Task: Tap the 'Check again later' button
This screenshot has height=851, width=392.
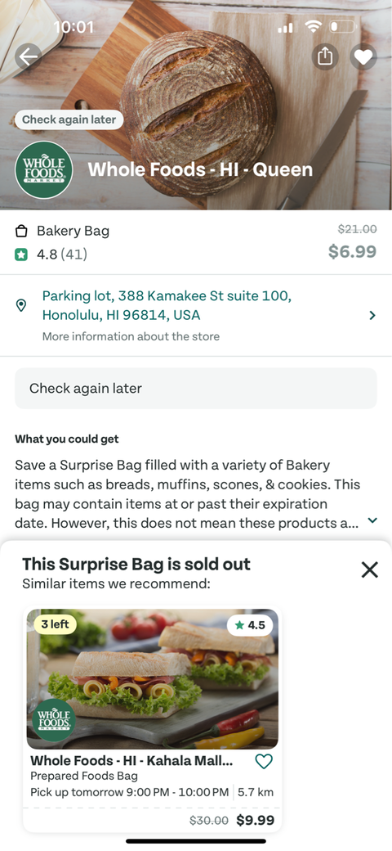Action: (195, 388)
